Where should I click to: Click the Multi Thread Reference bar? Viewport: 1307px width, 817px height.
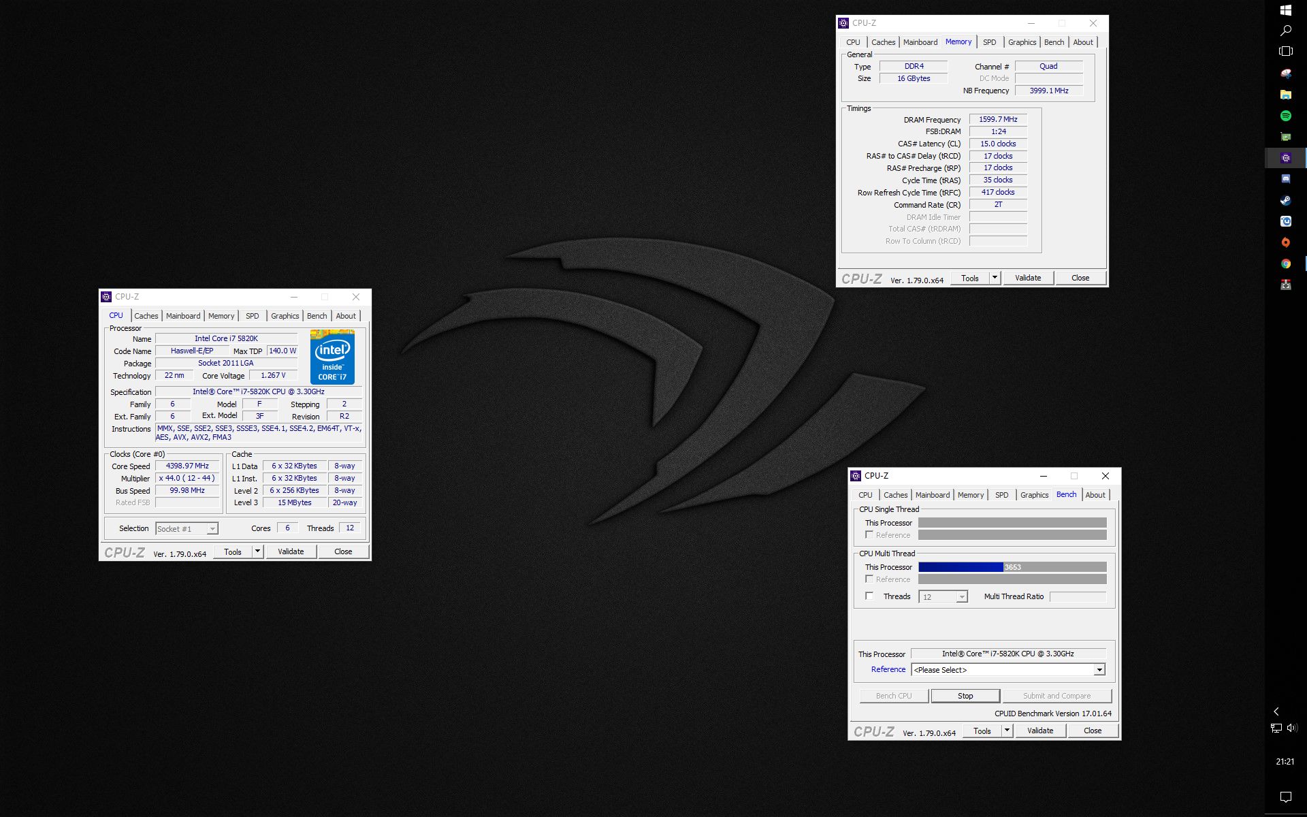1012,579
